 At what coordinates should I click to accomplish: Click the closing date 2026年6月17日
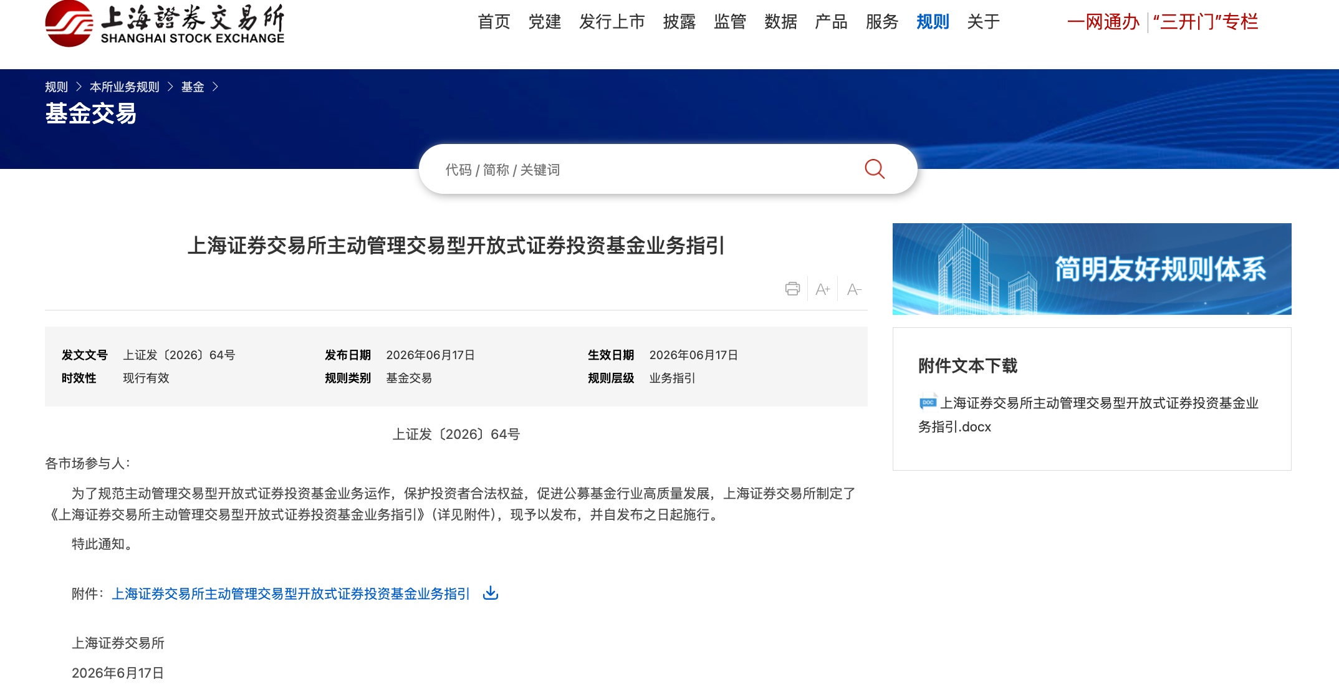coord(118,673)
